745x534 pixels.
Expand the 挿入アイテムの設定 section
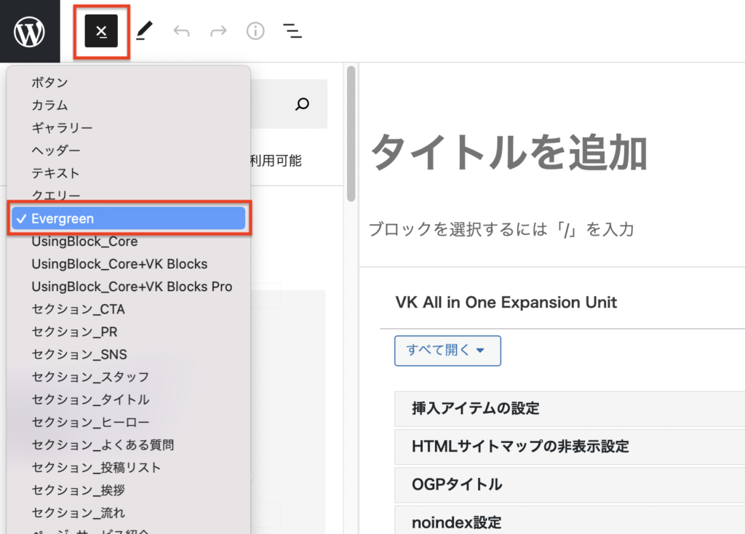[476, 408]
